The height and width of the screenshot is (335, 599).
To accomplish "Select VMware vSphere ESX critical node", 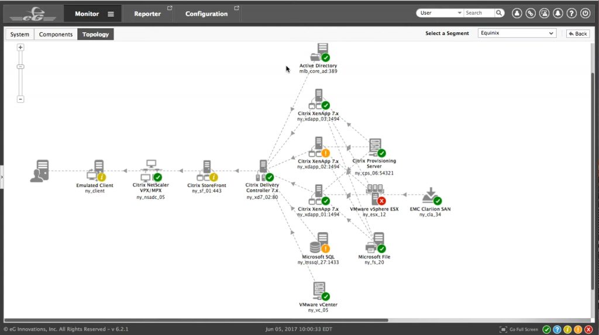I will tap(376, 195).
